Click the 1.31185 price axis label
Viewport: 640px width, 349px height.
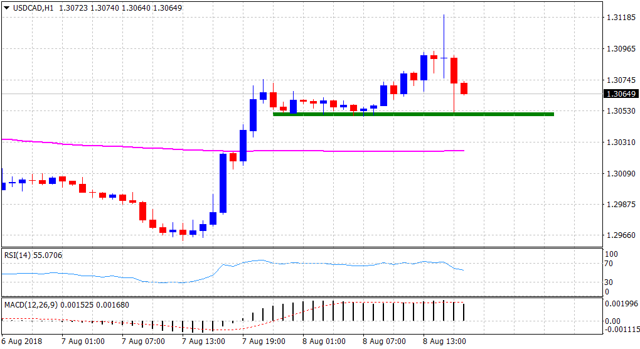(x=621, y=18)
